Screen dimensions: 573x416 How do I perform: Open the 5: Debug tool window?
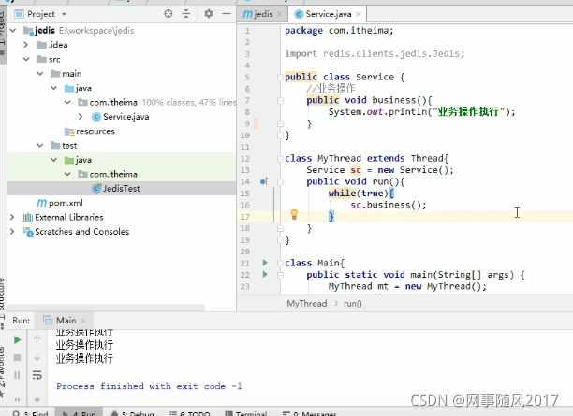[132, 413]
